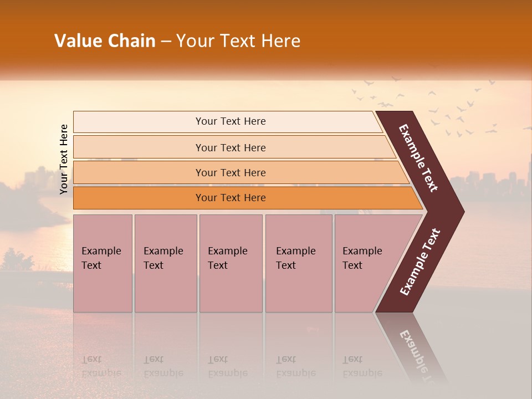The image size is (532, 399).
Task: Click the 'Value Chain' bold words in the title
Action: (105, 40)
